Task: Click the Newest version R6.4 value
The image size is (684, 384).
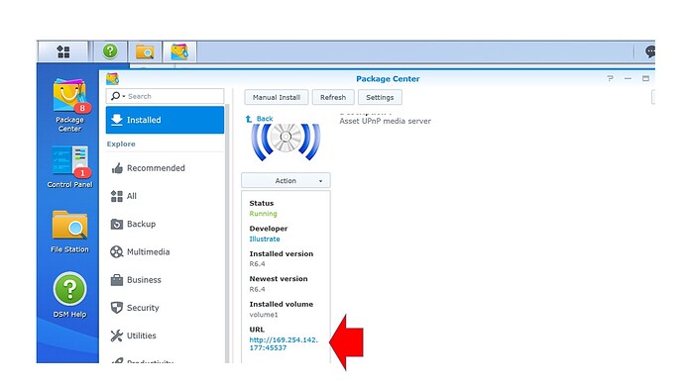Action: [x=257, y=289]
